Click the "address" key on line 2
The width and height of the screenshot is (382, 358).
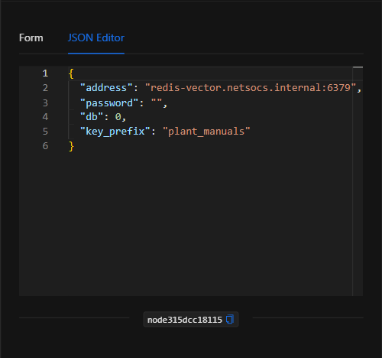[106, 88]
